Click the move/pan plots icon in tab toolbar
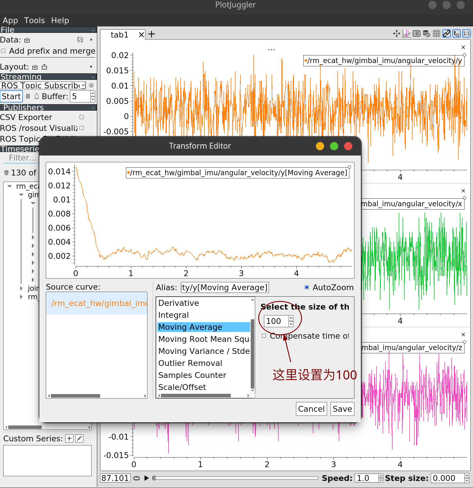 coord(397,34)
